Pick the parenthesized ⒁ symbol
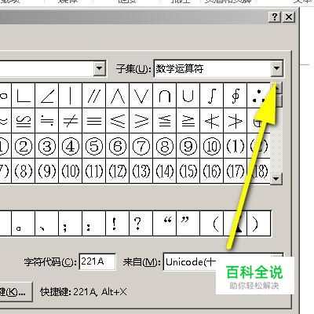This screenshot has width=314, height=314. point(165,171)
